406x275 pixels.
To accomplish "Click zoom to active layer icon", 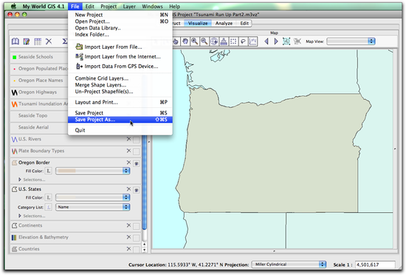I will 297,41.
